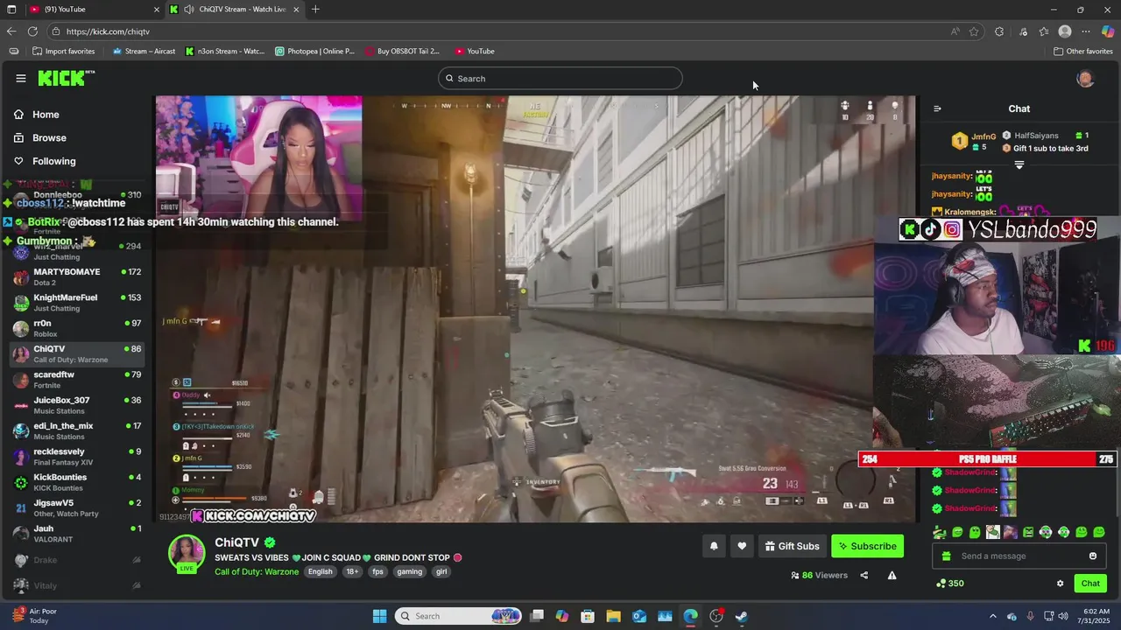
Task: Click the ChiQTV live avatar
Action: [x=187, y=553]
